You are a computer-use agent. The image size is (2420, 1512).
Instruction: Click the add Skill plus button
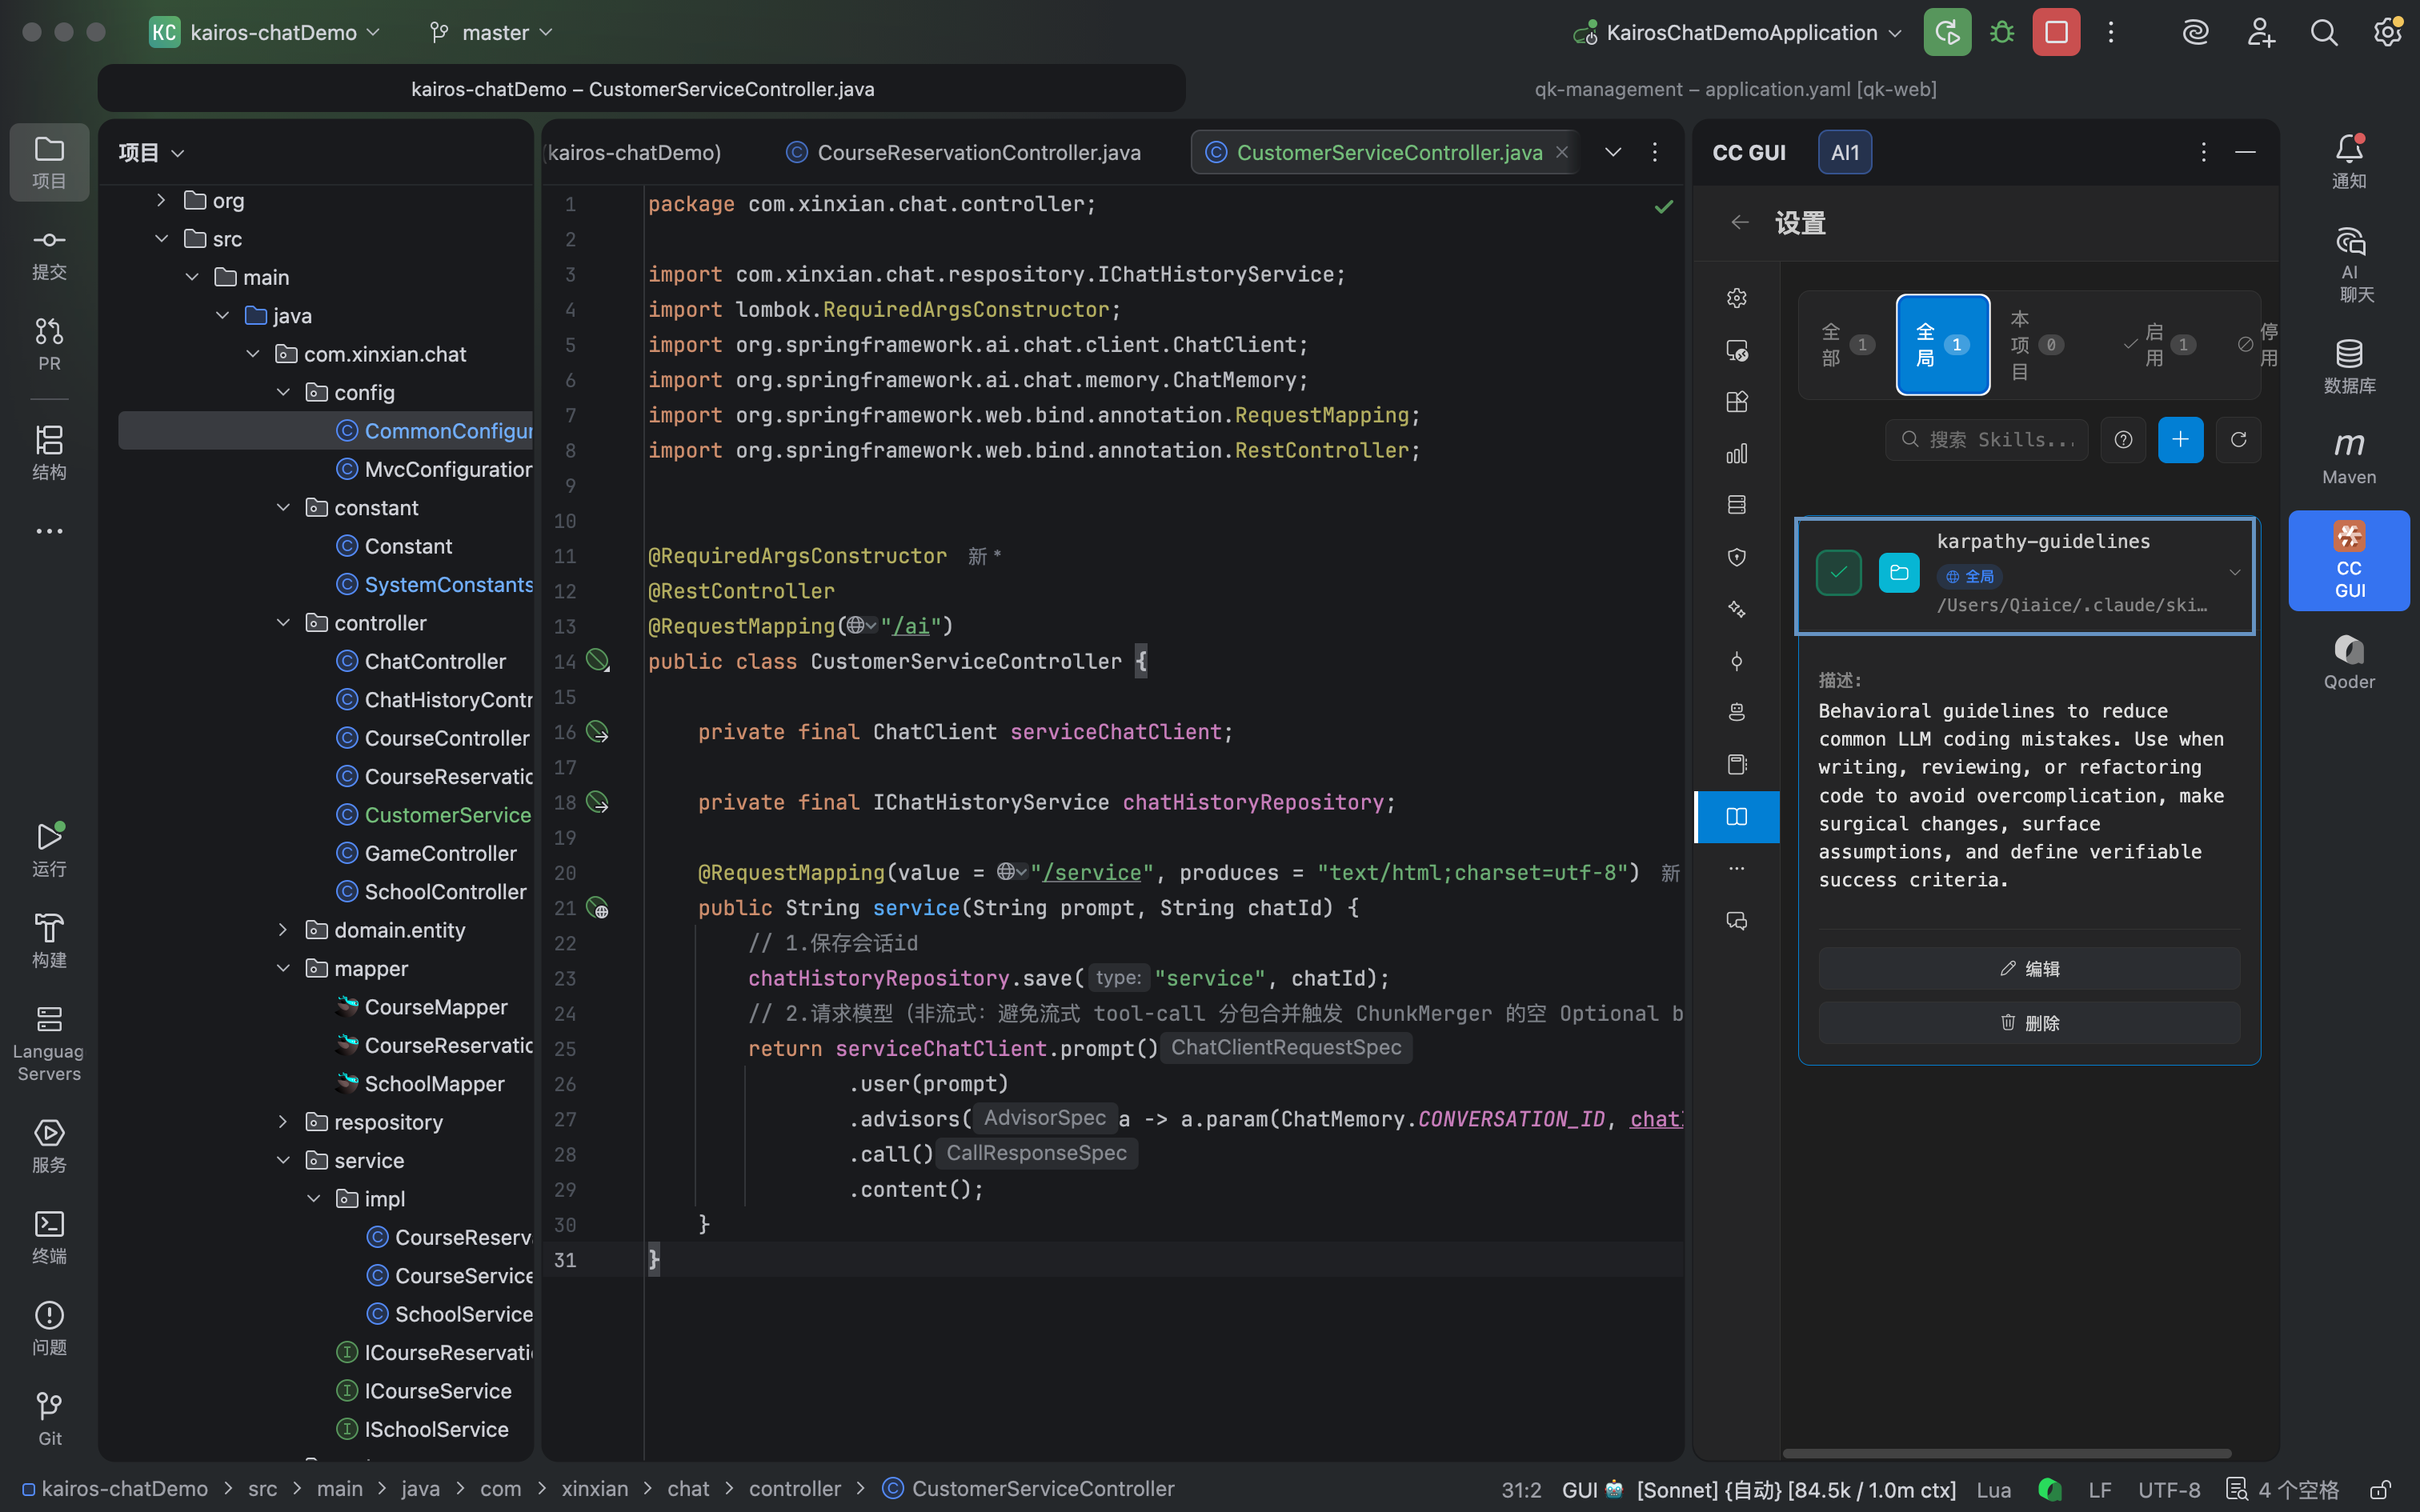[x=2180, y=440]
